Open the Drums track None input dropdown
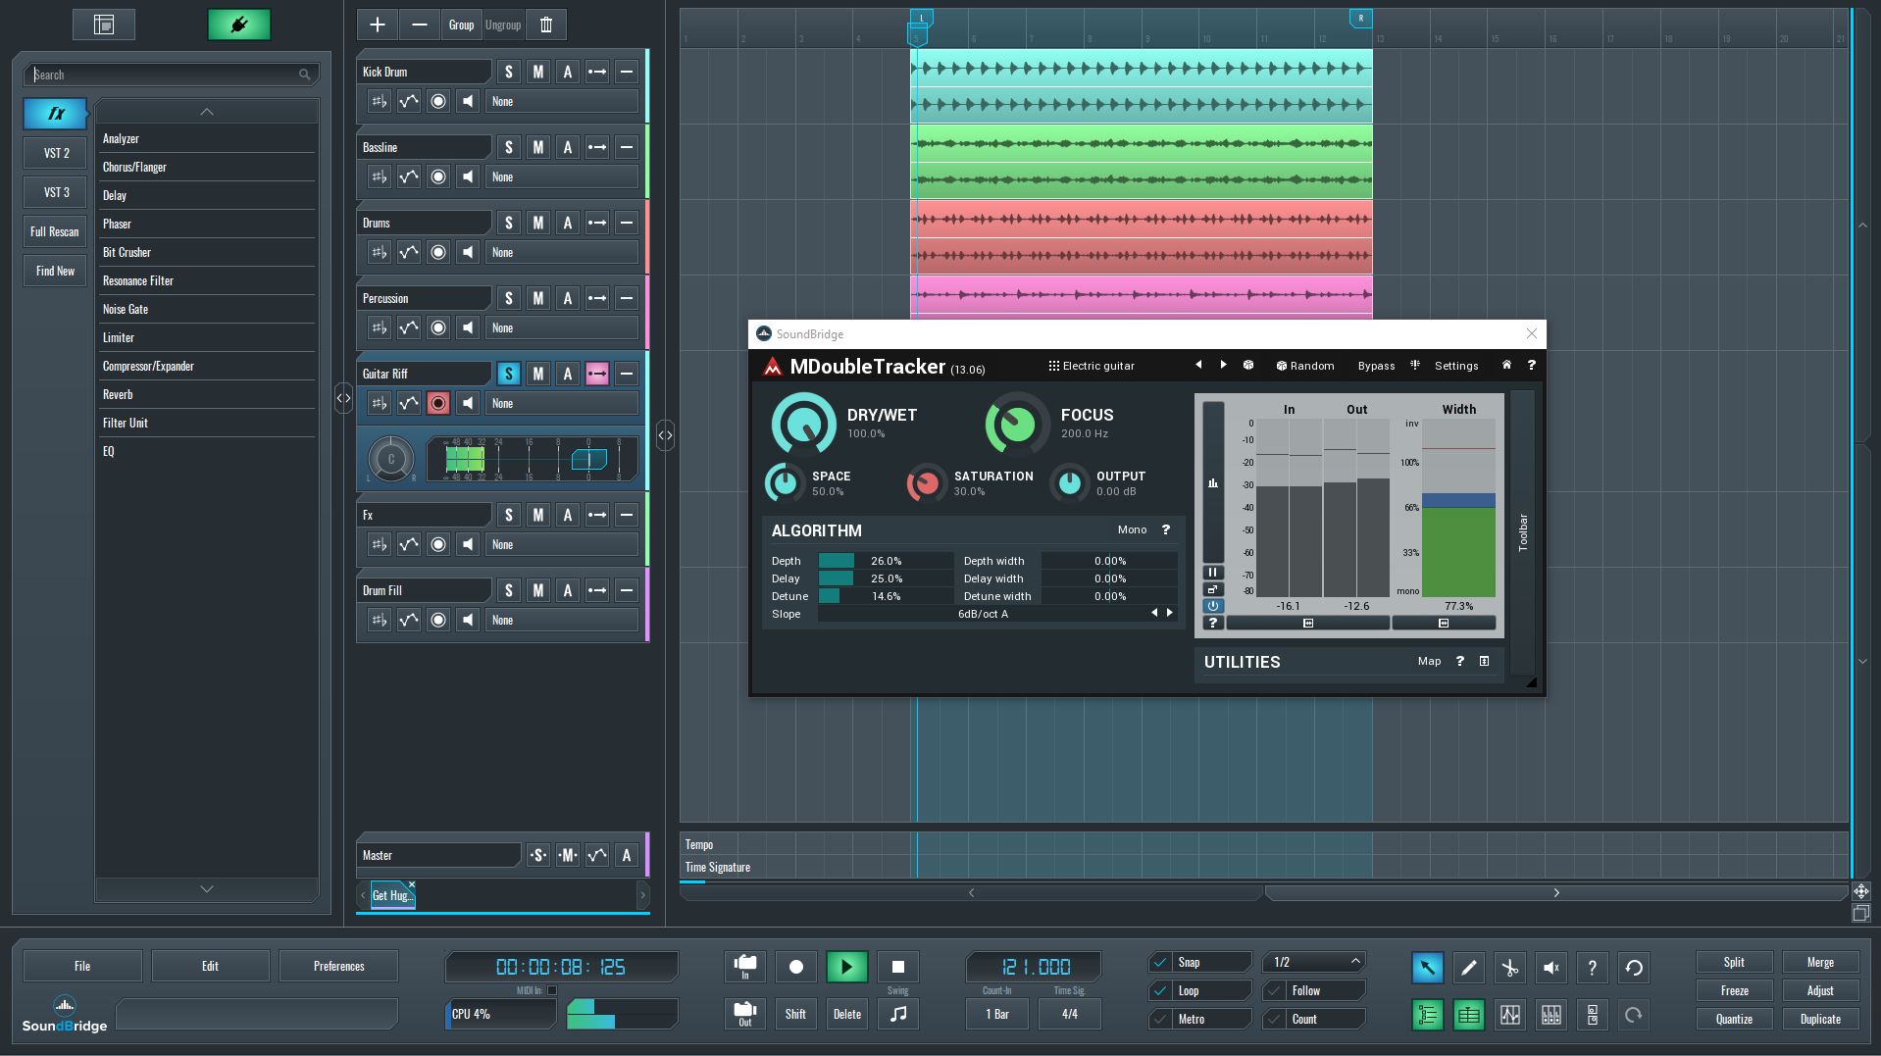1881x1056 pixels. [561, 252]
